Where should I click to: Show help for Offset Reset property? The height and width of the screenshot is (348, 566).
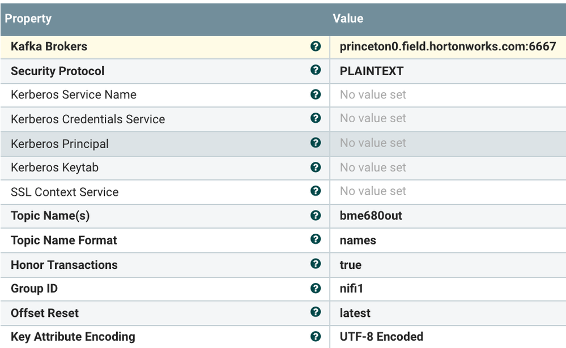(x=316, y=312)
